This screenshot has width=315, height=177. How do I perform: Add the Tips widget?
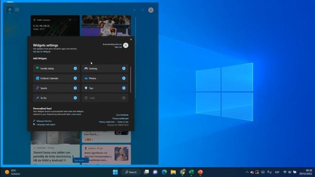coord(124,88)
